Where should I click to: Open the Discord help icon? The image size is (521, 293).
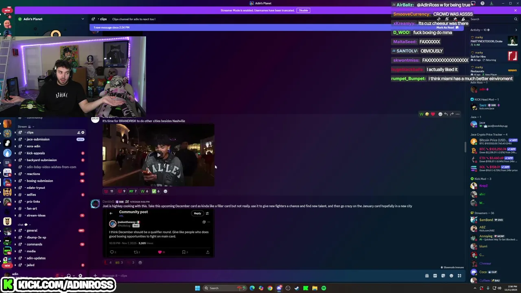[x=482, y=3]
